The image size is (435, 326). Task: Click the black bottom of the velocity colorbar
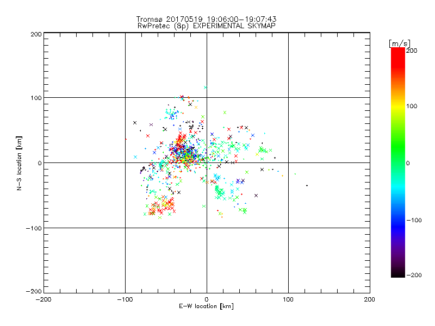[x=398, y=273]
